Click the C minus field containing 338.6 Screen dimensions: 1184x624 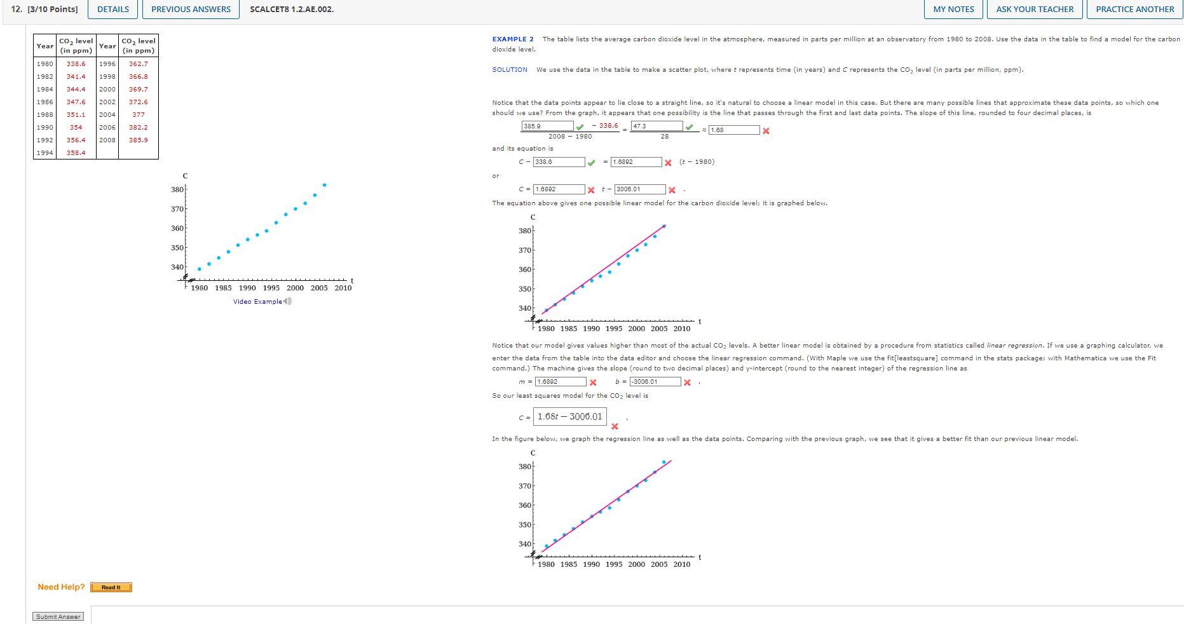point(559,162)
